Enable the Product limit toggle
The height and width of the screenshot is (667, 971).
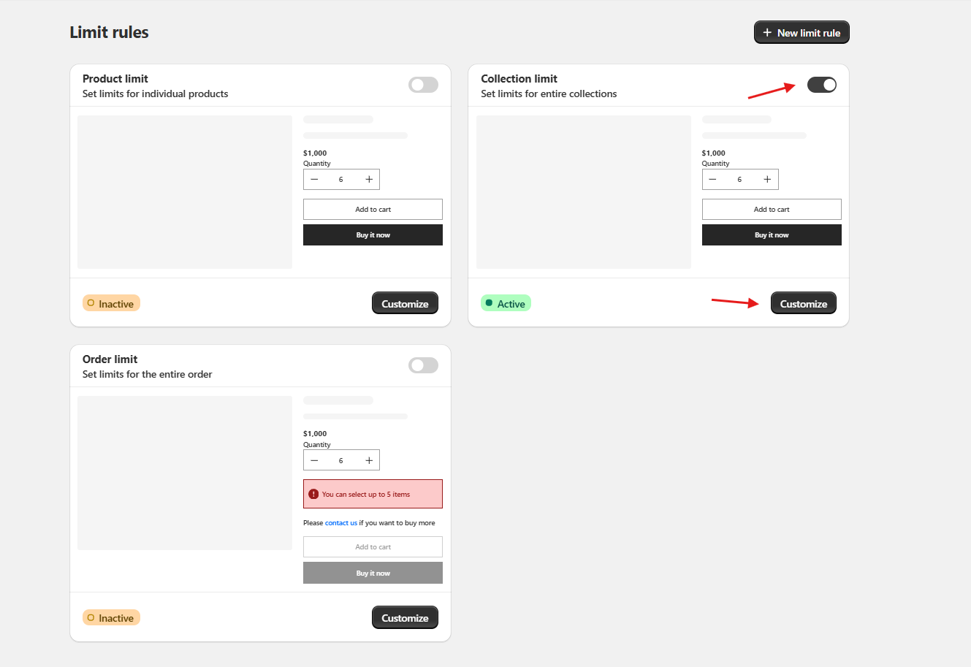423,85
